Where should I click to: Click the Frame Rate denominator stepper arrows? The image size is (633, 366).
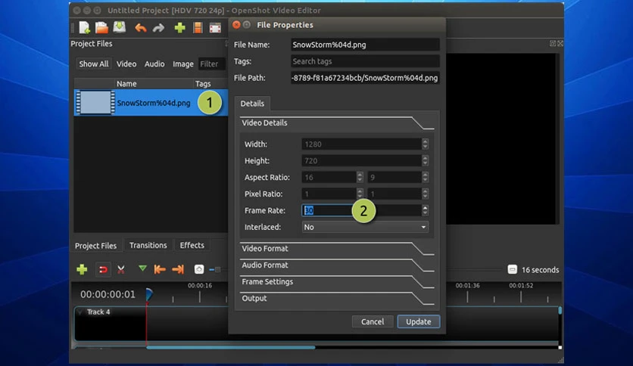click(425, 210)
